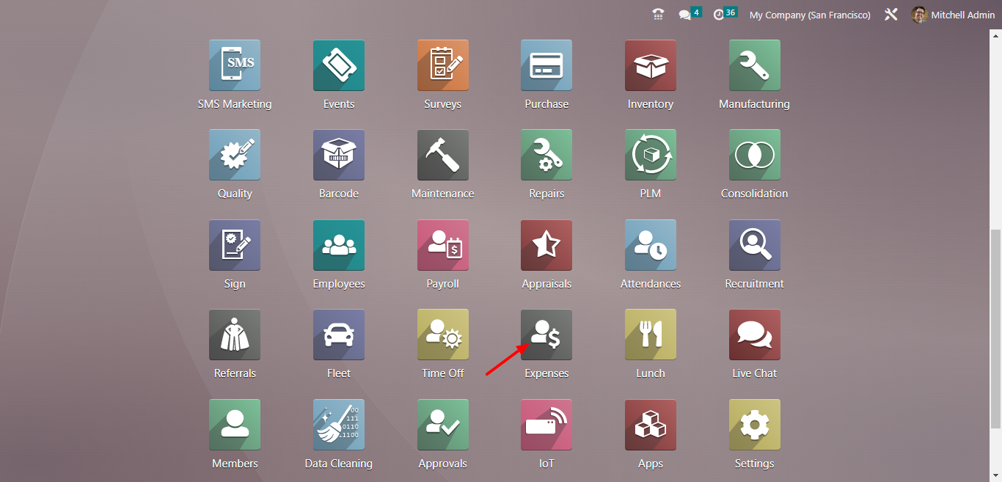The width and height of the screenshot is (1002, 482).
Task: Open the Recruitment application
Action: (x=754, y=255)
